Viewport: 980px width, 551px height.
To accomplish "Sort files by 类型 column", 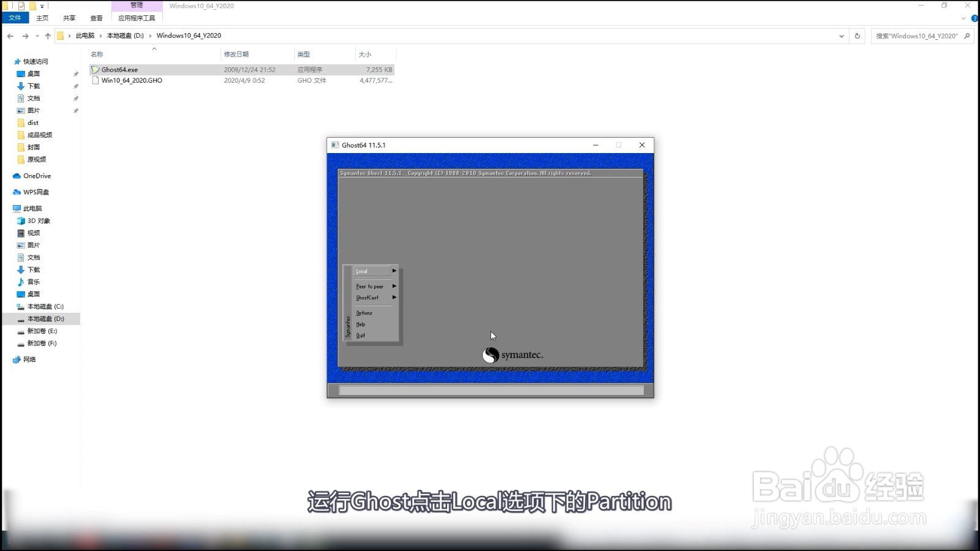I will [x=304, y=54].
